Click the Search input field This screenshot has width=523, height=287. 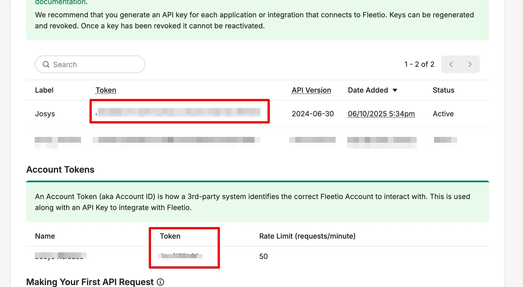[94, 64]
